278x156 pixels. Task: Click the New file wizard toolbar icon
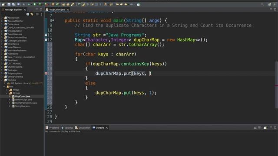pyautogui.click(x=3, y=4)
